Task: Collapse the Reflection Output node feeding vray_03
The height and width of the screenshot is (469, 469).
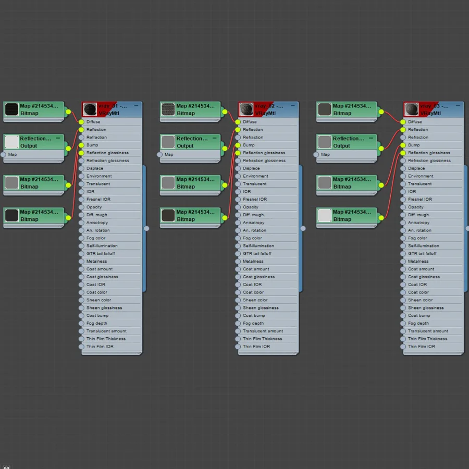Action: click(371, 138)
